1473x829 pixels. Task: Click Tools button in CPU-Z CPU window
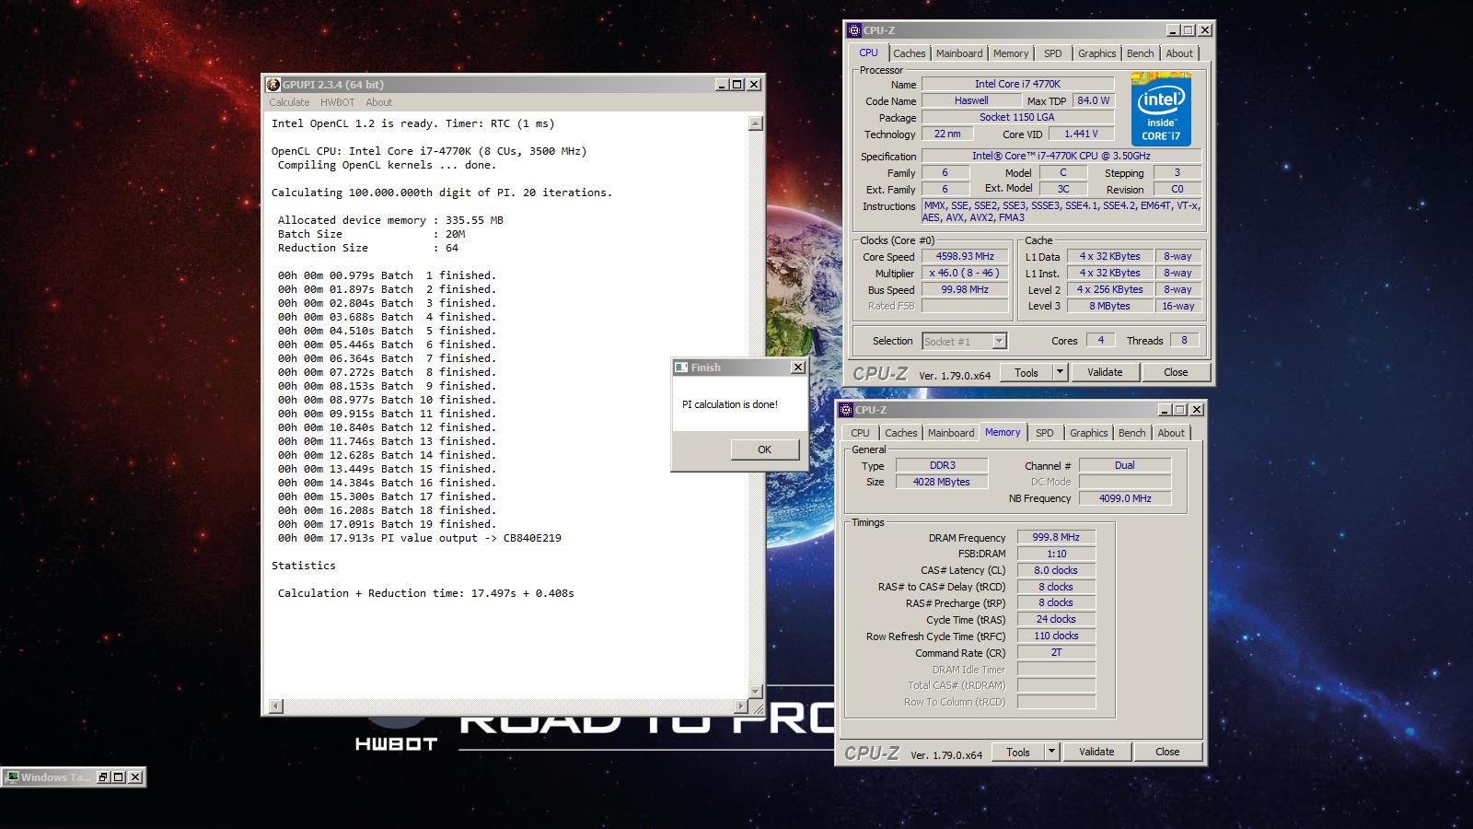[1026, 372]
